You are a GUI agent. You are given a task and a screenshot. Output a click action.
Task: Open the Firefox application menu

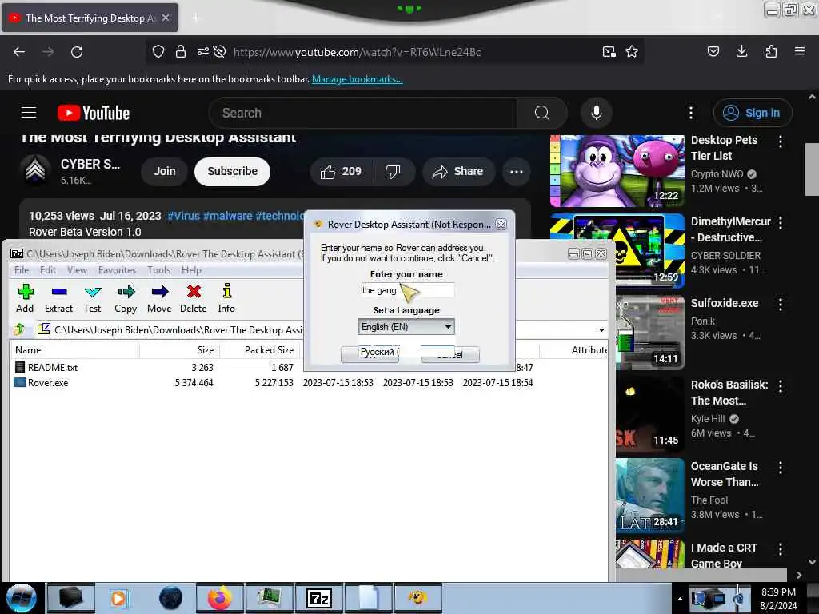point(800,51)
